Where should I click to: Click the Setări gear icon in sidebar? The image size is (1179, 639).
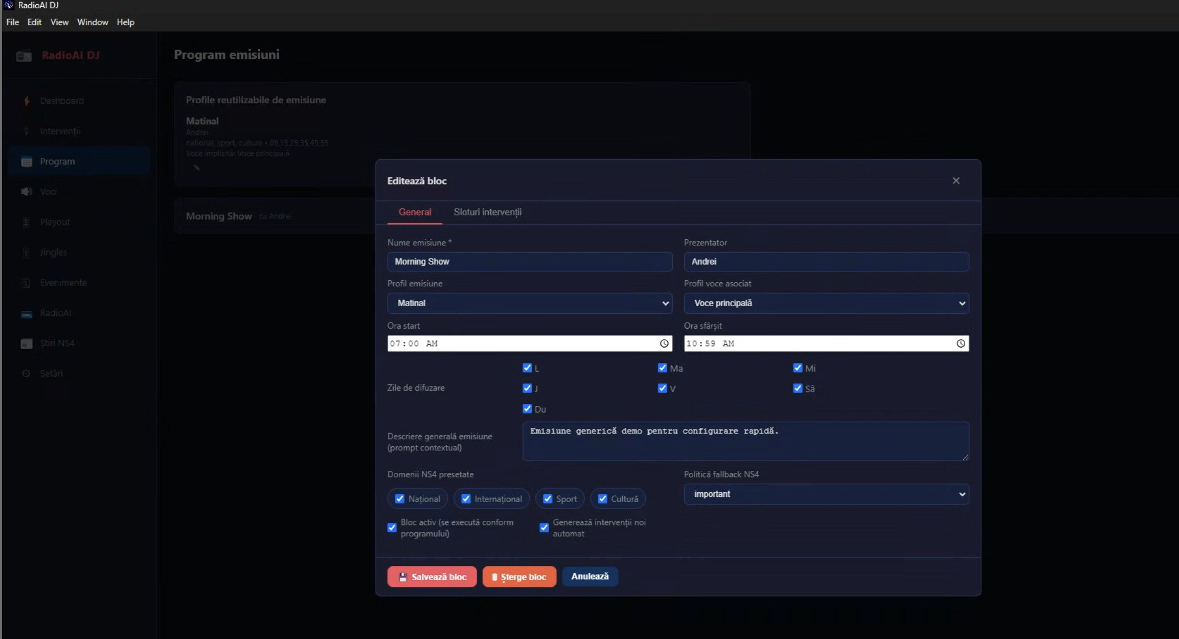coord(26,374)
